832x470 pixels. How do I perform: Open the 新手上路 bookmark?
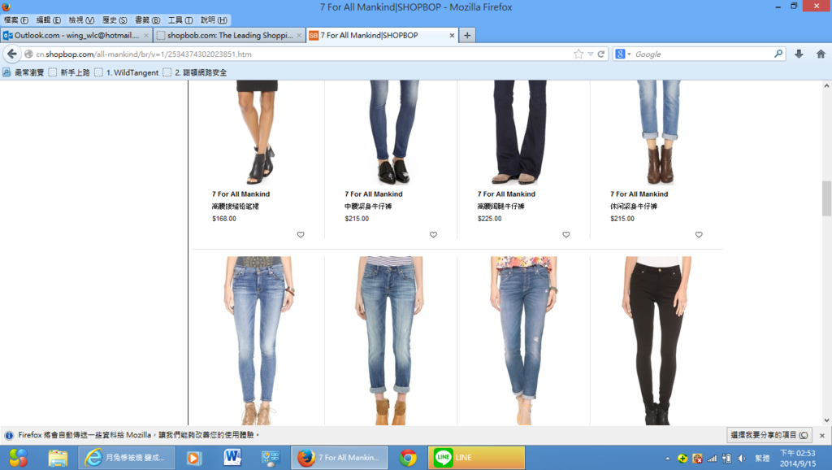[69, 72]
